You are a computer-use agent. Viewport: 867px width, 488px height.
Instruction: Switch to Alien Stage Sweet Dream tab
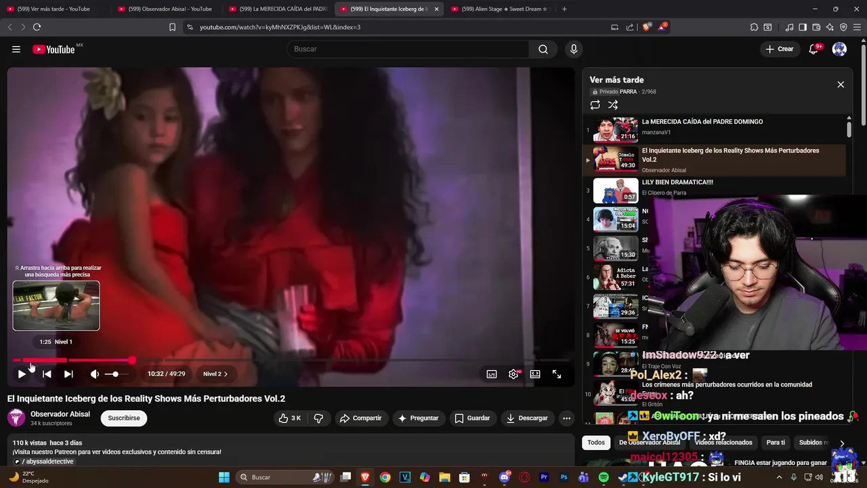(x=500, y=9)
